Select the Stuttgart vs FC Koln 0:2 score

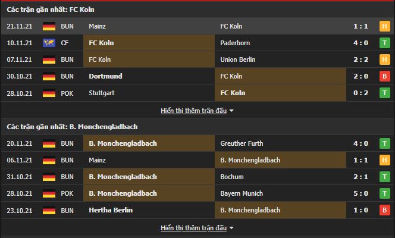pos(360,93)
